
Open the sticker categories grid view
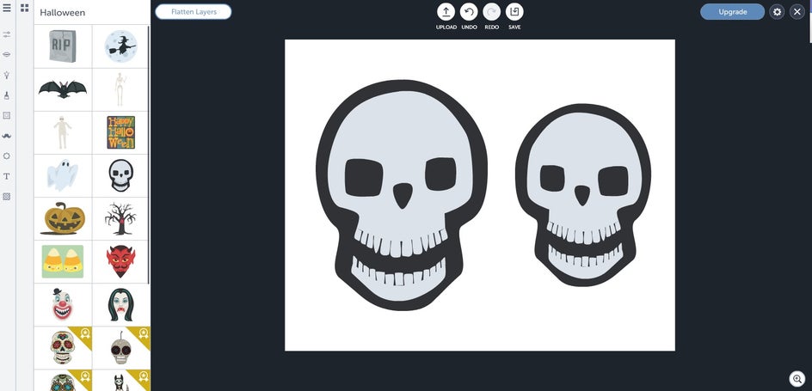coord(24,9)
